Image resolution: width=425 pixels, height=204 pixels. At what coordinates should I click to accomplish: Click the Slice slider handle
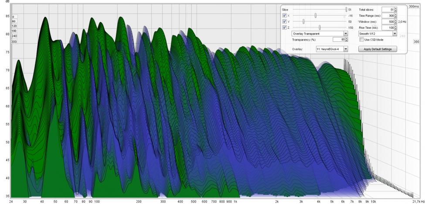[x=346, y=10]
